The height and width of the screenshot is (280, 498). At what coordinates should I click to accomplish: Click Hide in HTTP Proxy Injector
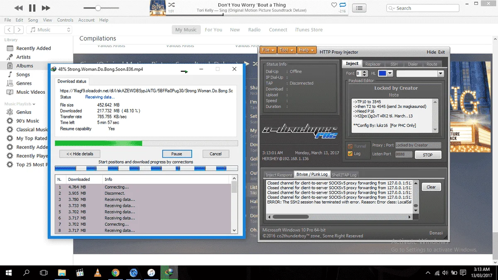point(431,52)
